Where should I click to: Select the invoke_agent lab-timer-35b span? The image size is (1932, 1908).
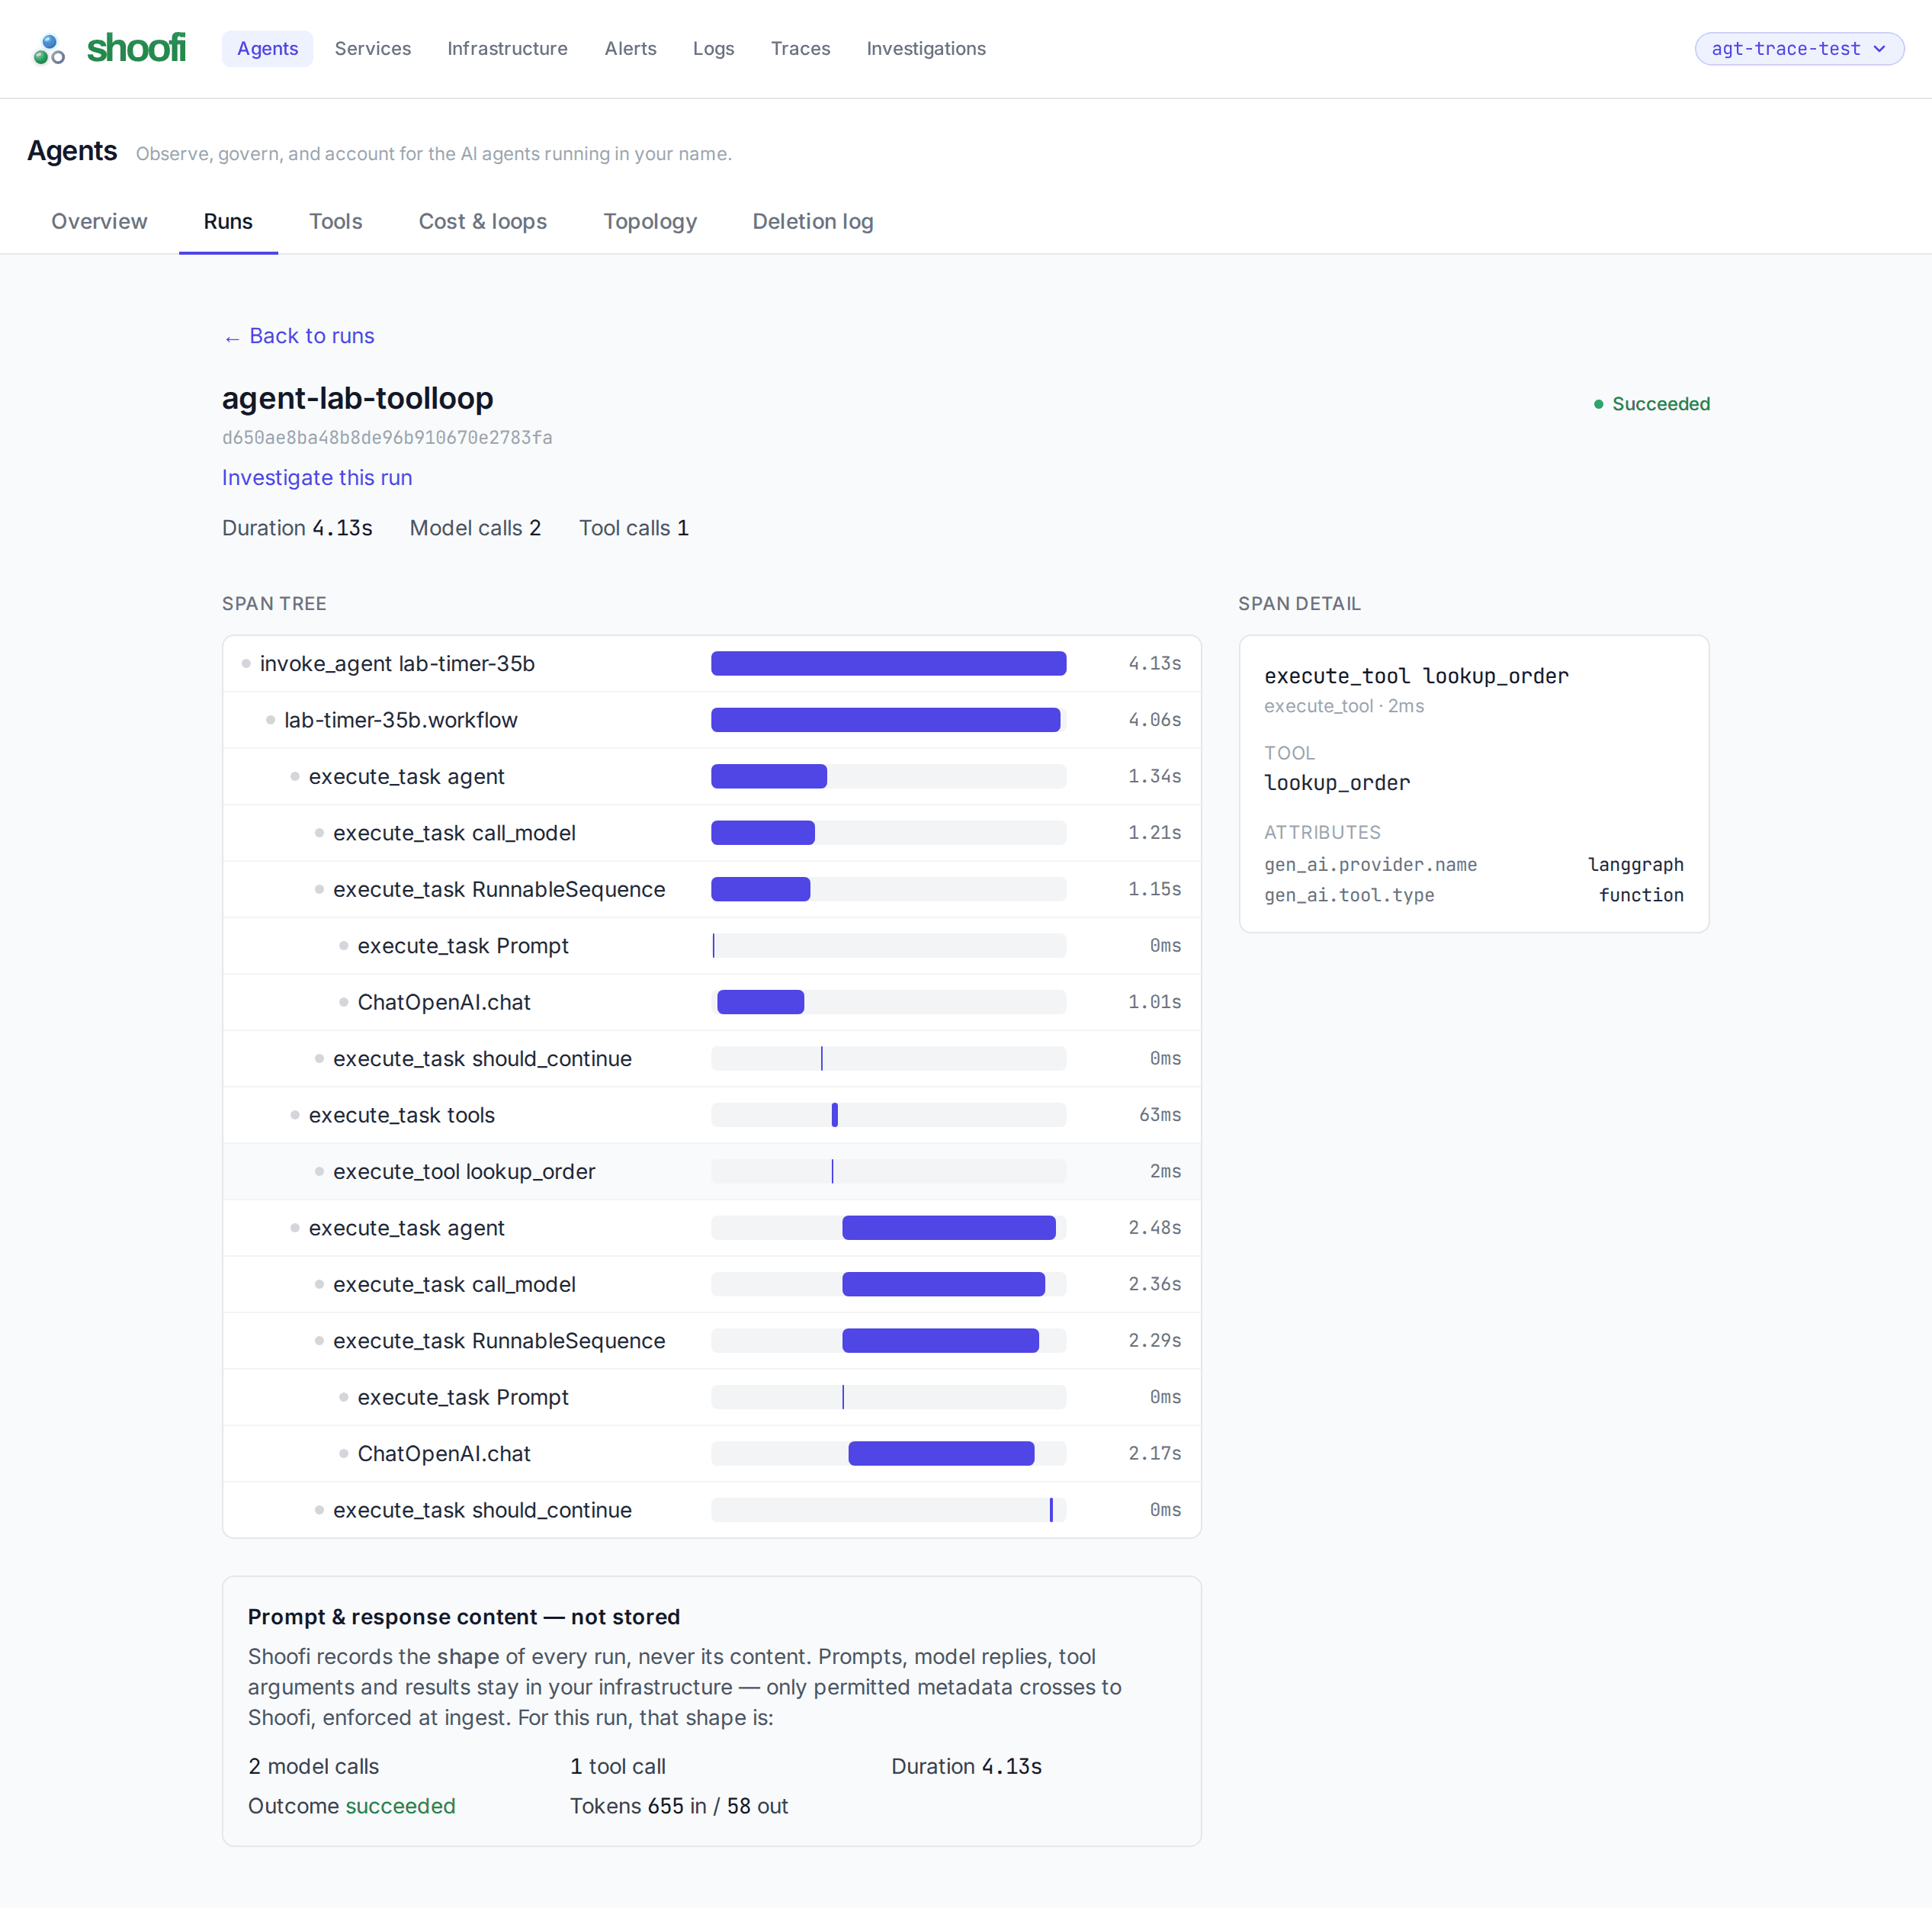711,664
